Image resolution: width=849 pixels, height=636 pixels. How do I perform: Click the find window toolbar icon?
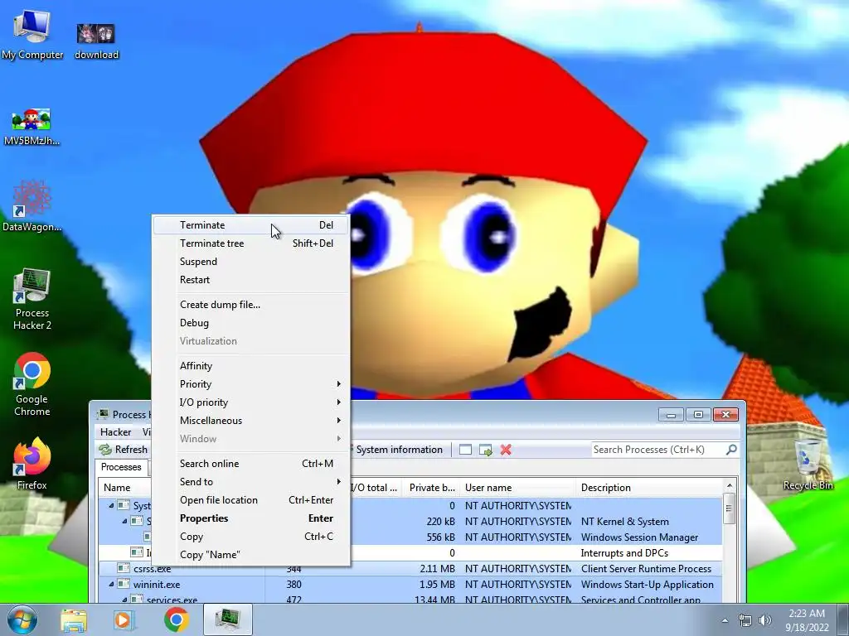pyautogui.click(x=465, y=450)
